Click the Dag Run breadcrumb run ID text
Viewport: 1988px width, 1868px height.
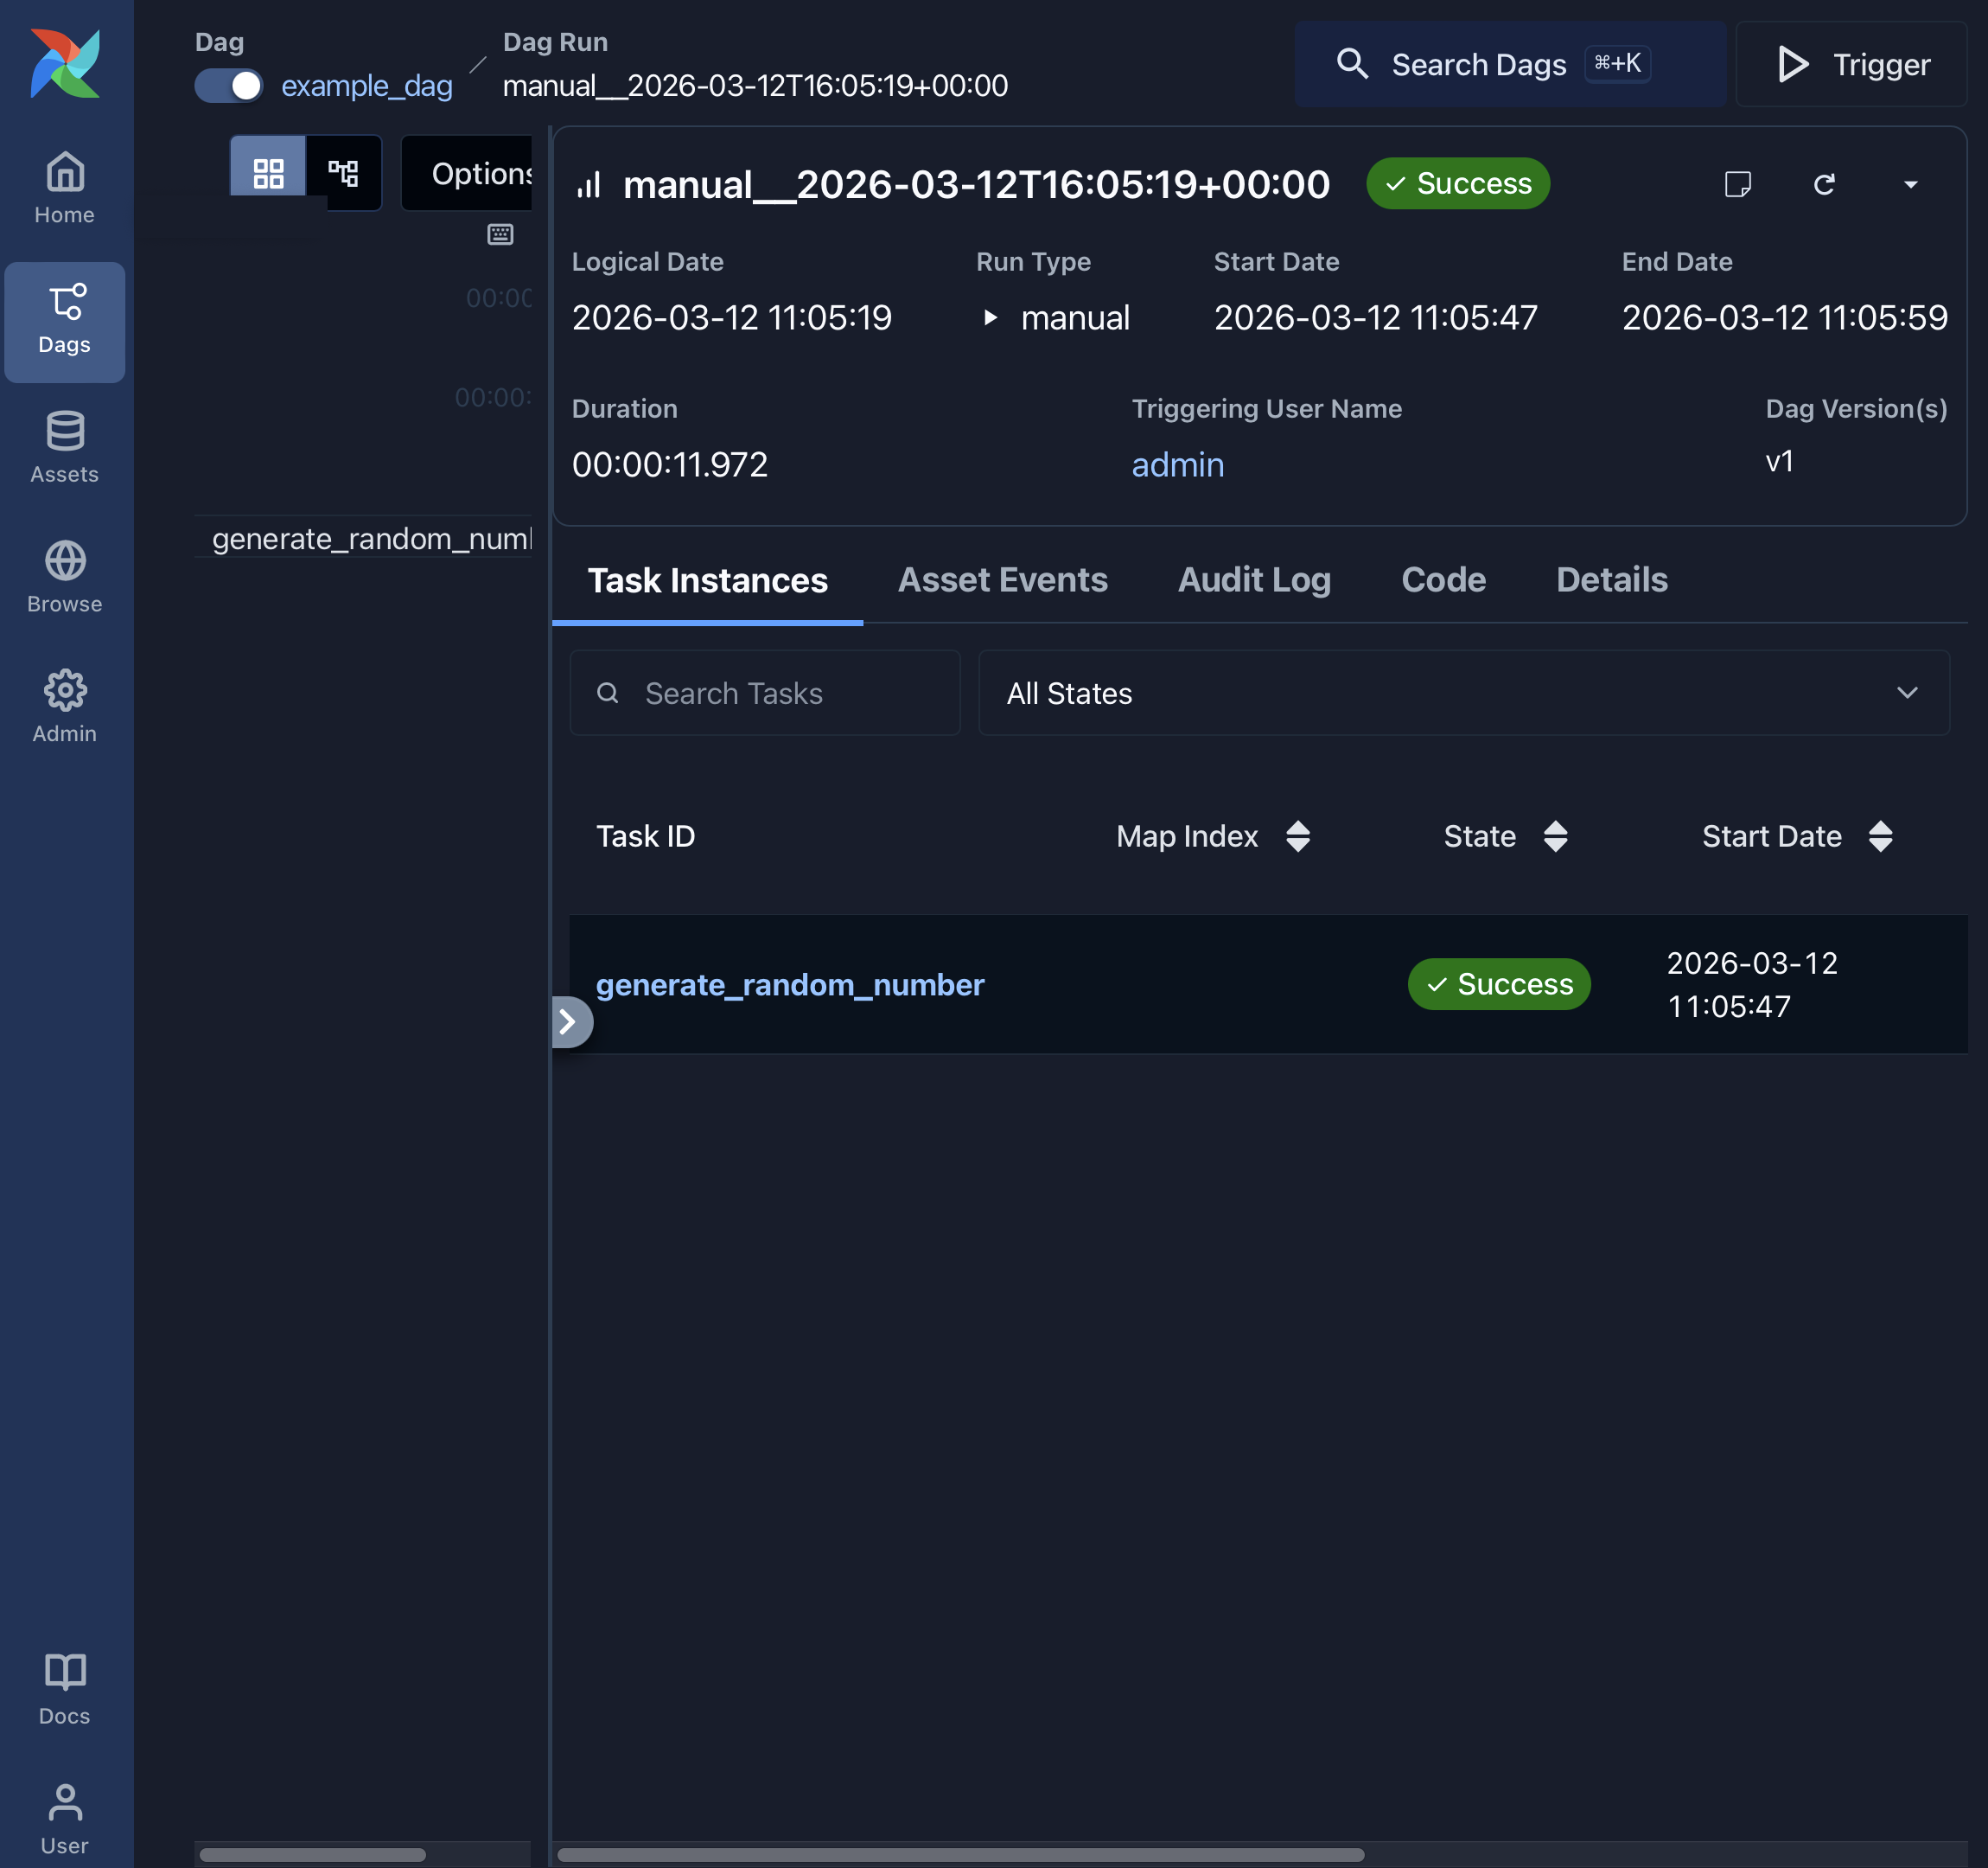[x=755, y=86]
